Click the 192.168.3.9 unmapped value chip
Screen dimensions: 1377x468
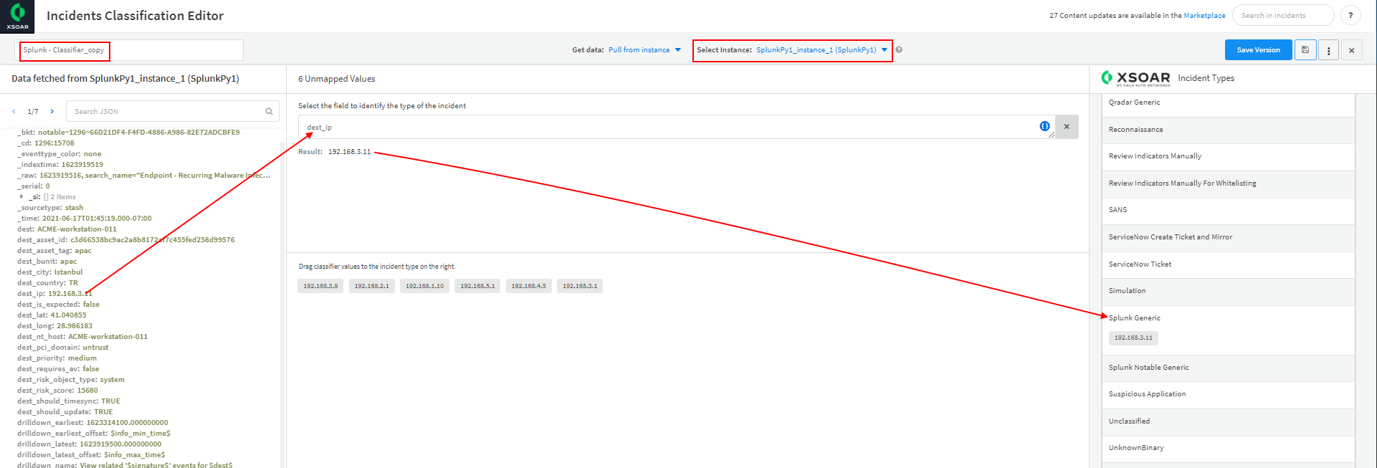pyautogui.click(x=320, y=286)
